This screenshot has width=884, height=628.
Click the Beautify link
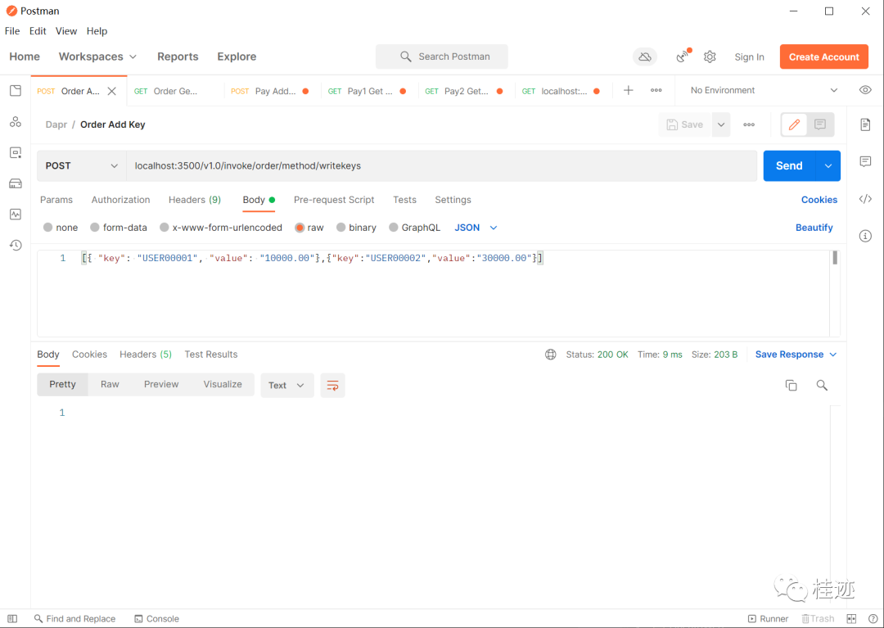pos(814,228)
